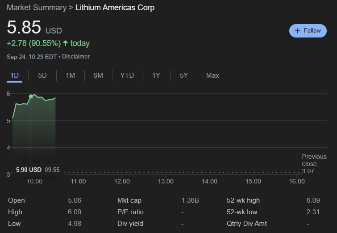Open the 6M time range tab
The image size is (337, 233).
[x=98, y=75]
